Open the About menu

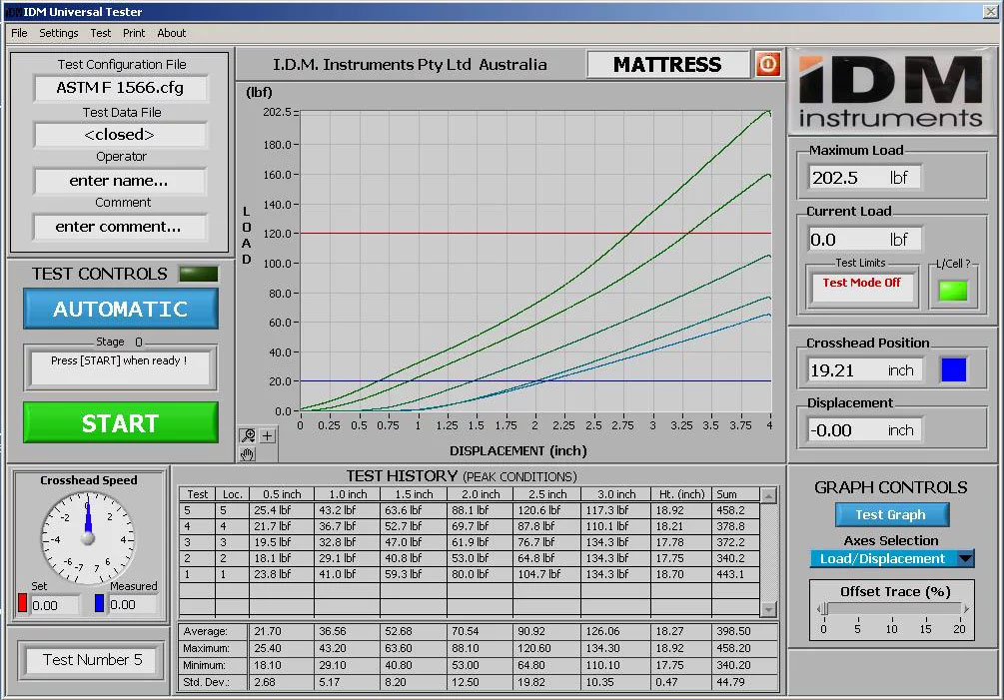pos(172,33)
